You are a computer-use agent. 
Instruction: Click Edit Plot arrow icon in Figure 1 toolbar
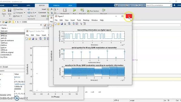(x=81, y=24)
